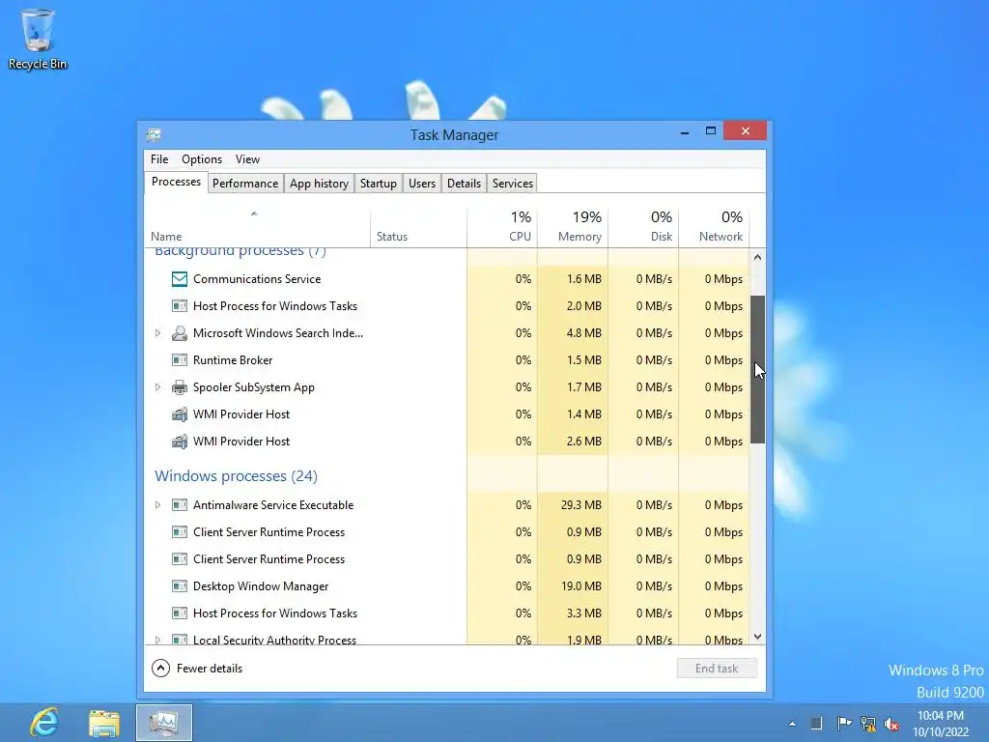Open the File menu
This screenshot has width=989, height=742.
pos(159,159)
